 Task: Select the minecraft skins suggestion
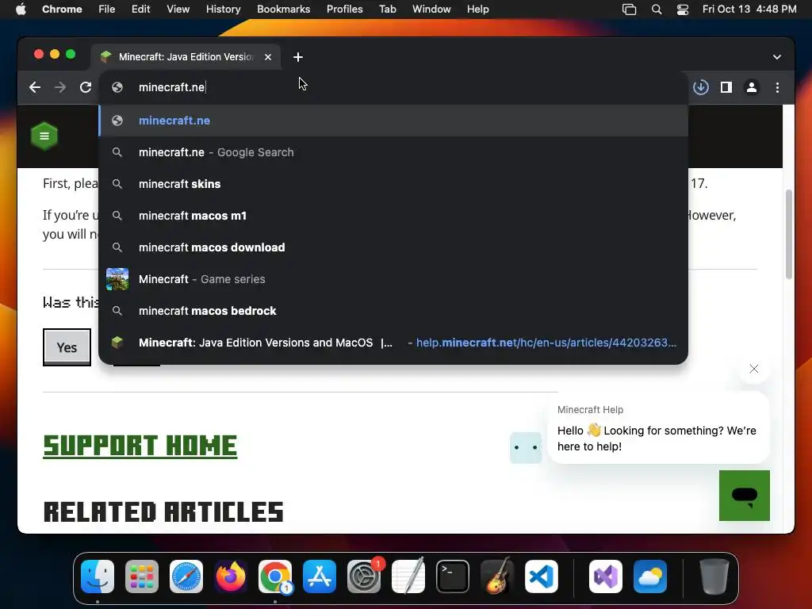point(393,184)
